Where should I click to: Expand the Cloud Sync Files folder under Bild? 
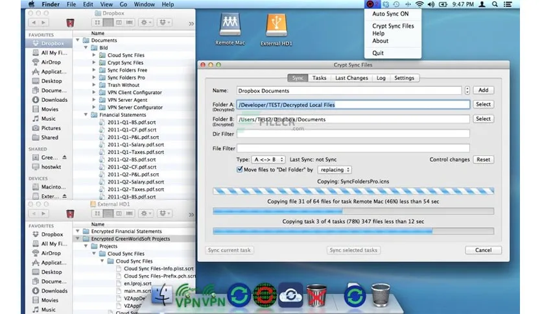click(93, 55)
